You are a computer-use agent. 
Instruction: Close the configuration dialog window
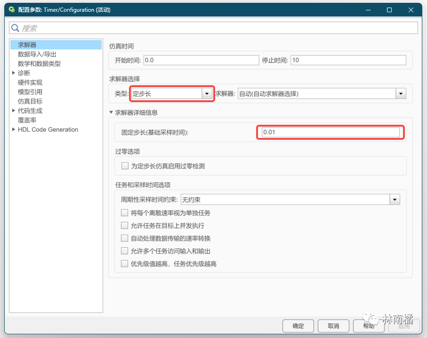[x=411, y=10]
